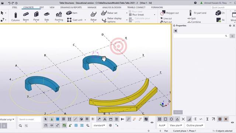Expand the Pour break dropdown arrow
Screen dimensions: 236x133
coord(155,15)
